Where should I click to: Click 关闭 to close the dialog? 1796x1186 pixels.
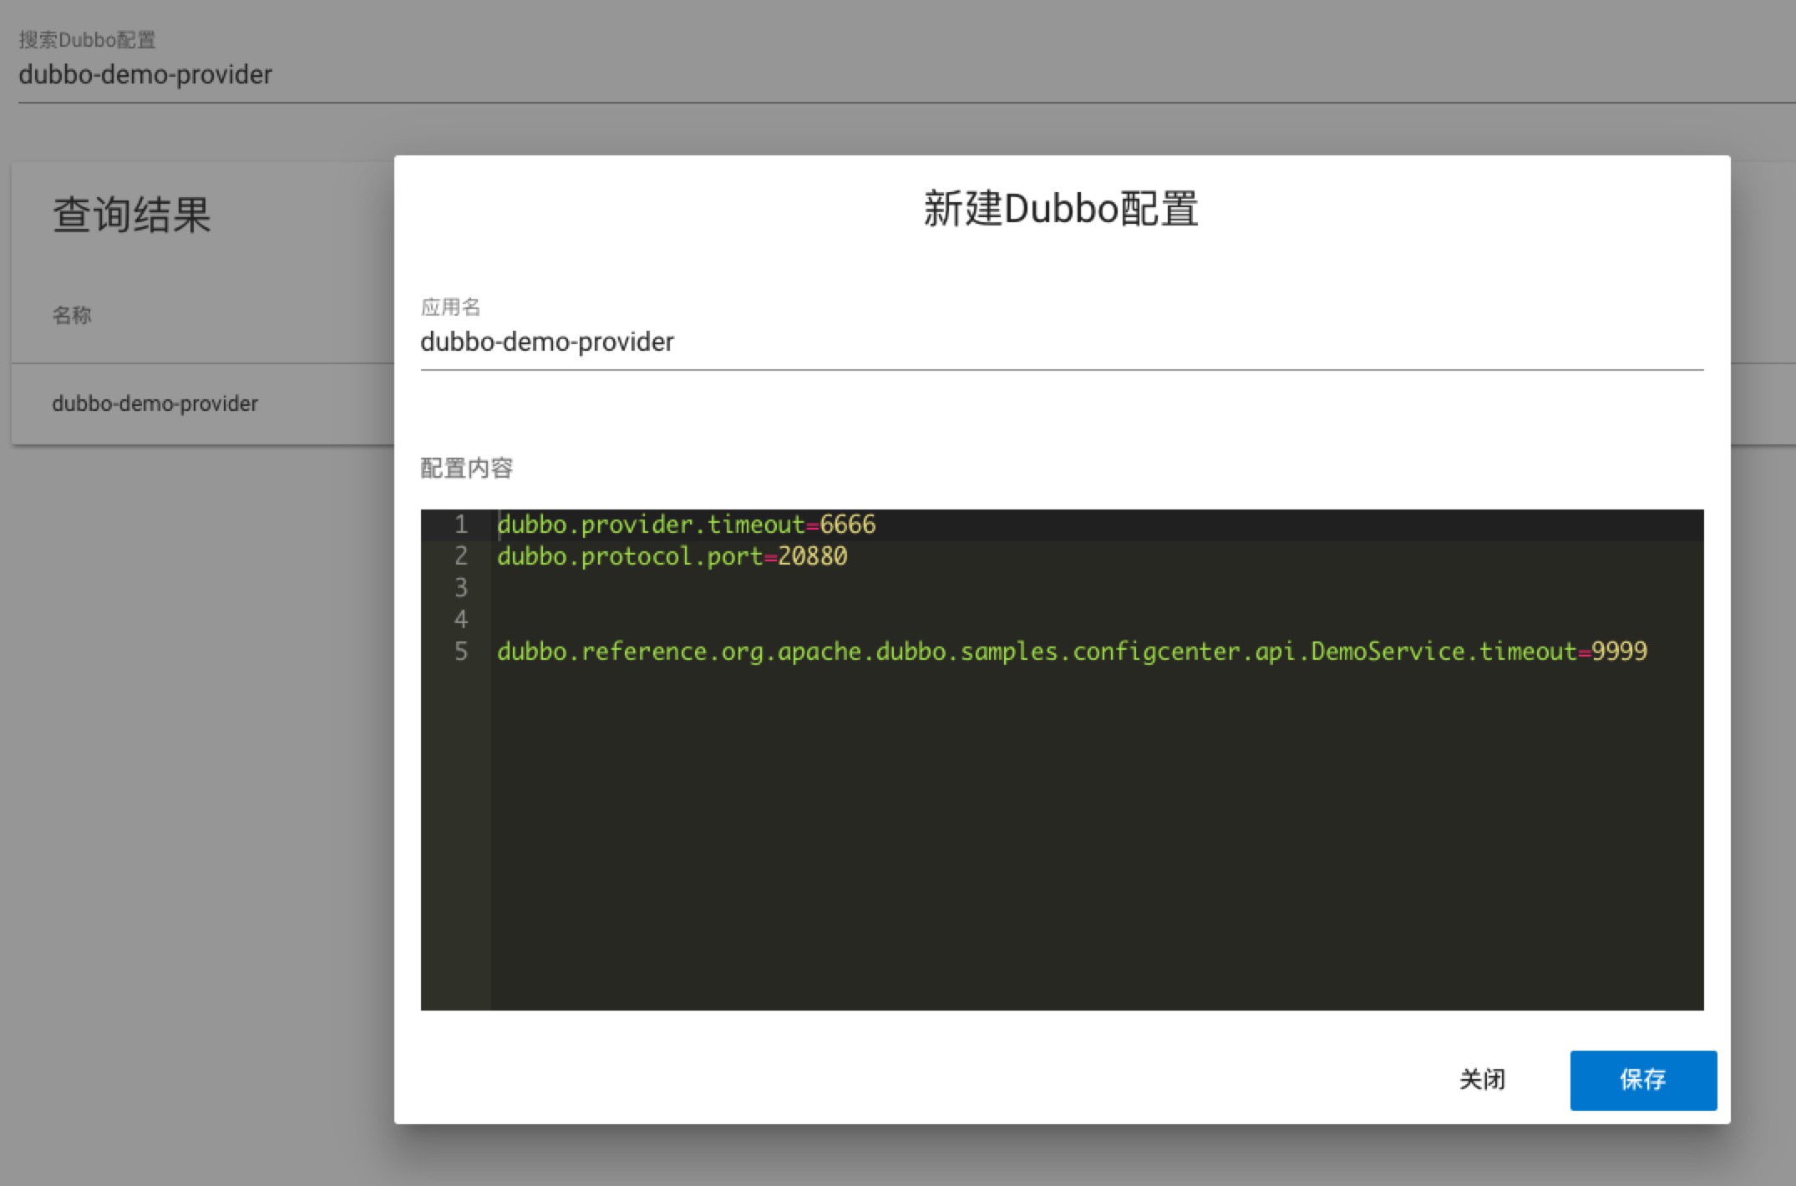[x=1483, y=1080]
